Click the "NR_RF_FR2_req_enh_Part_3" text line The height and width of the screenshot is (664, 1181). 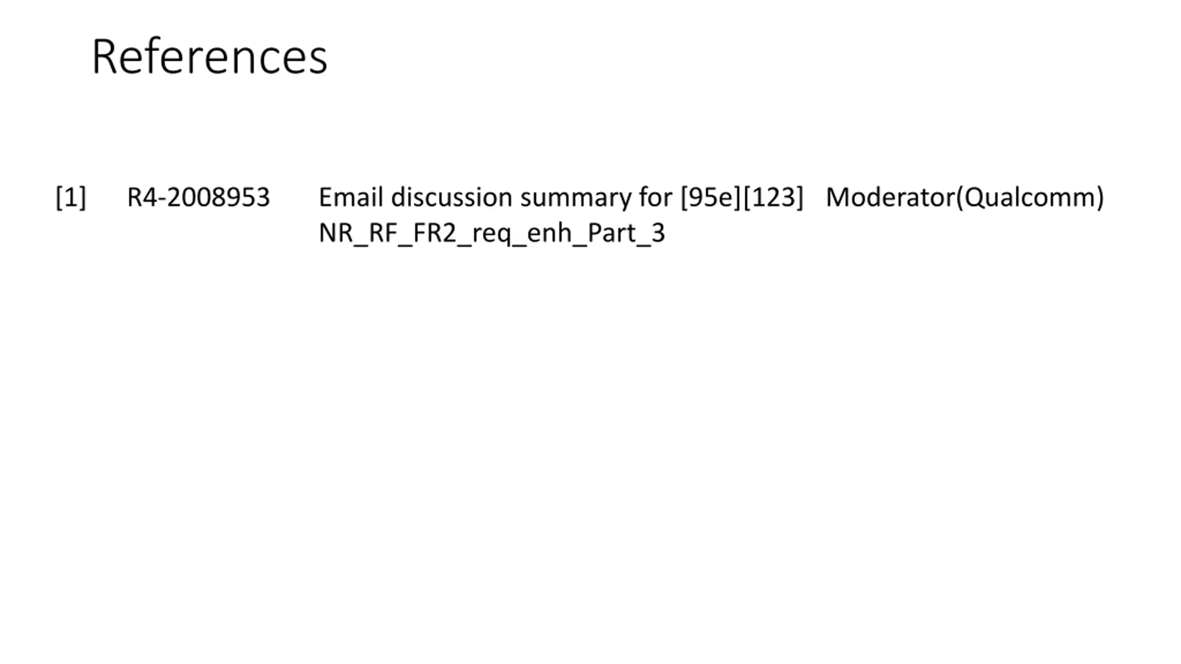pos(492,233)
